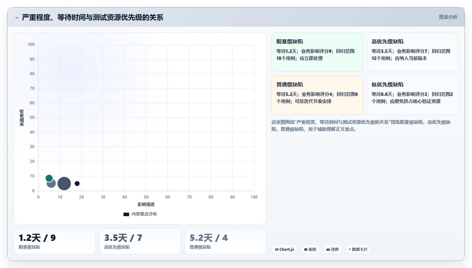Click the 等待8.6天 description text
This screenshot has width=472, height=268.
point(412,98)
